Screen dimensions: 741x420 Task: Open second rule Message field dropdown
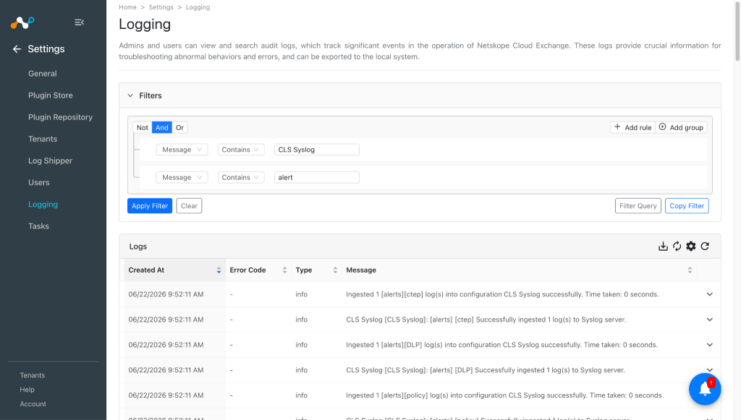click(182, 177)
